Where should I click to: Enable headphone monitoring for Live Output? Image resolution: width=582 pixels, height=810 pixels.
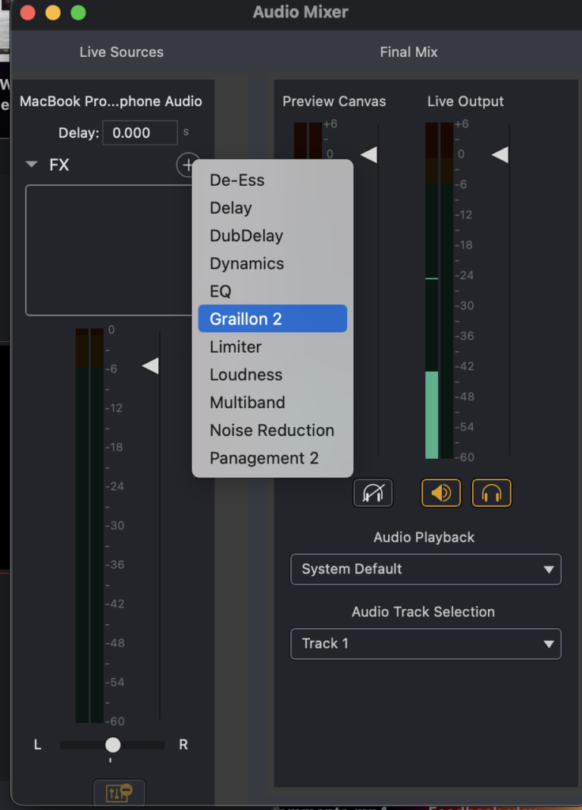[x=491, y=492]
